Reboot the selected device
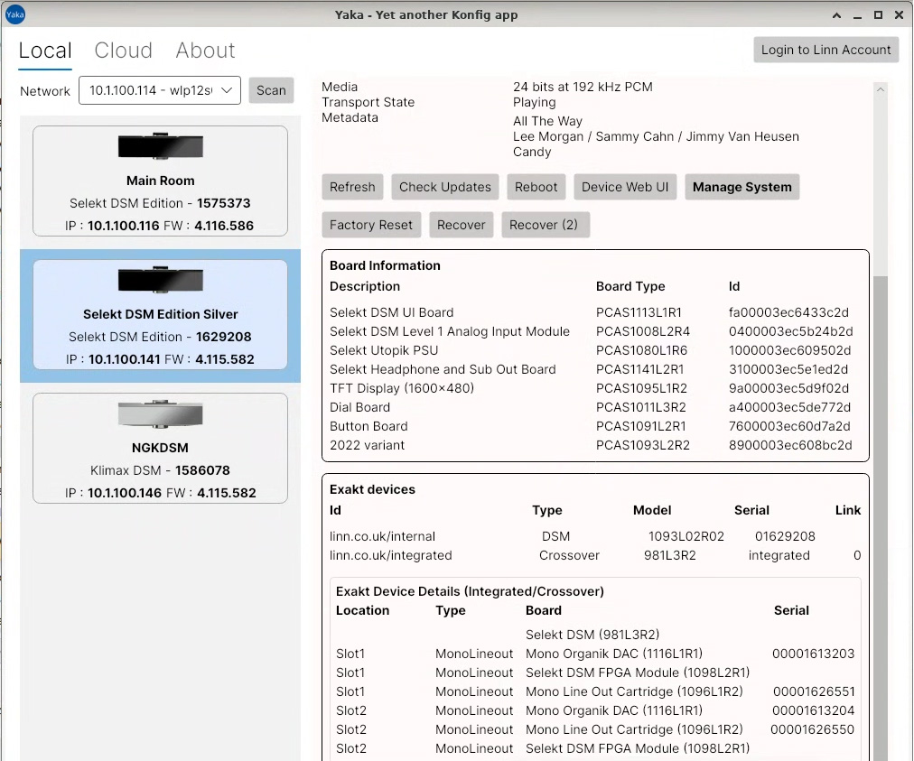The height and width of the screenshot is (761, 914). 536,187
